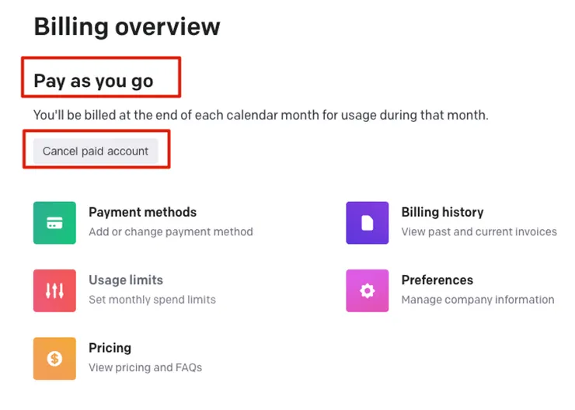Open the Payment methods link
Screen dimensions: 575x410
pos(142,212)
